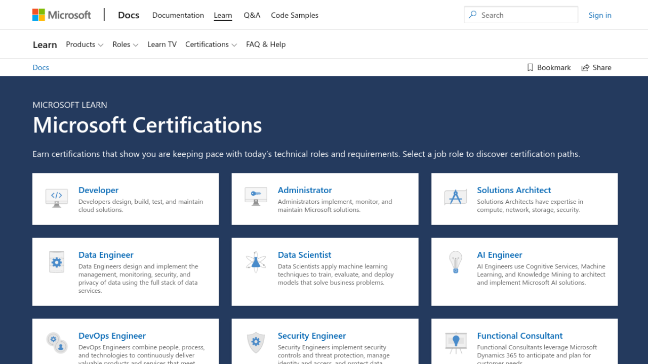Click the Solutions Architect compass icon
648x364 pixels.
coord(456,197)
